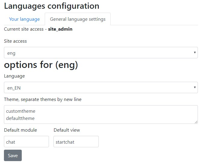Click the arrow on the Language dropdown
Viewport: 200px width, 165px height.
click(195, 87)
